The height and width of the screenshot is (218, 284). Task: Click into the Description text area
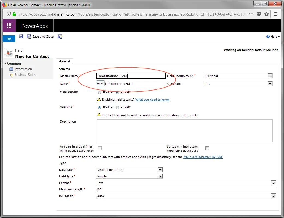(185, 131)
